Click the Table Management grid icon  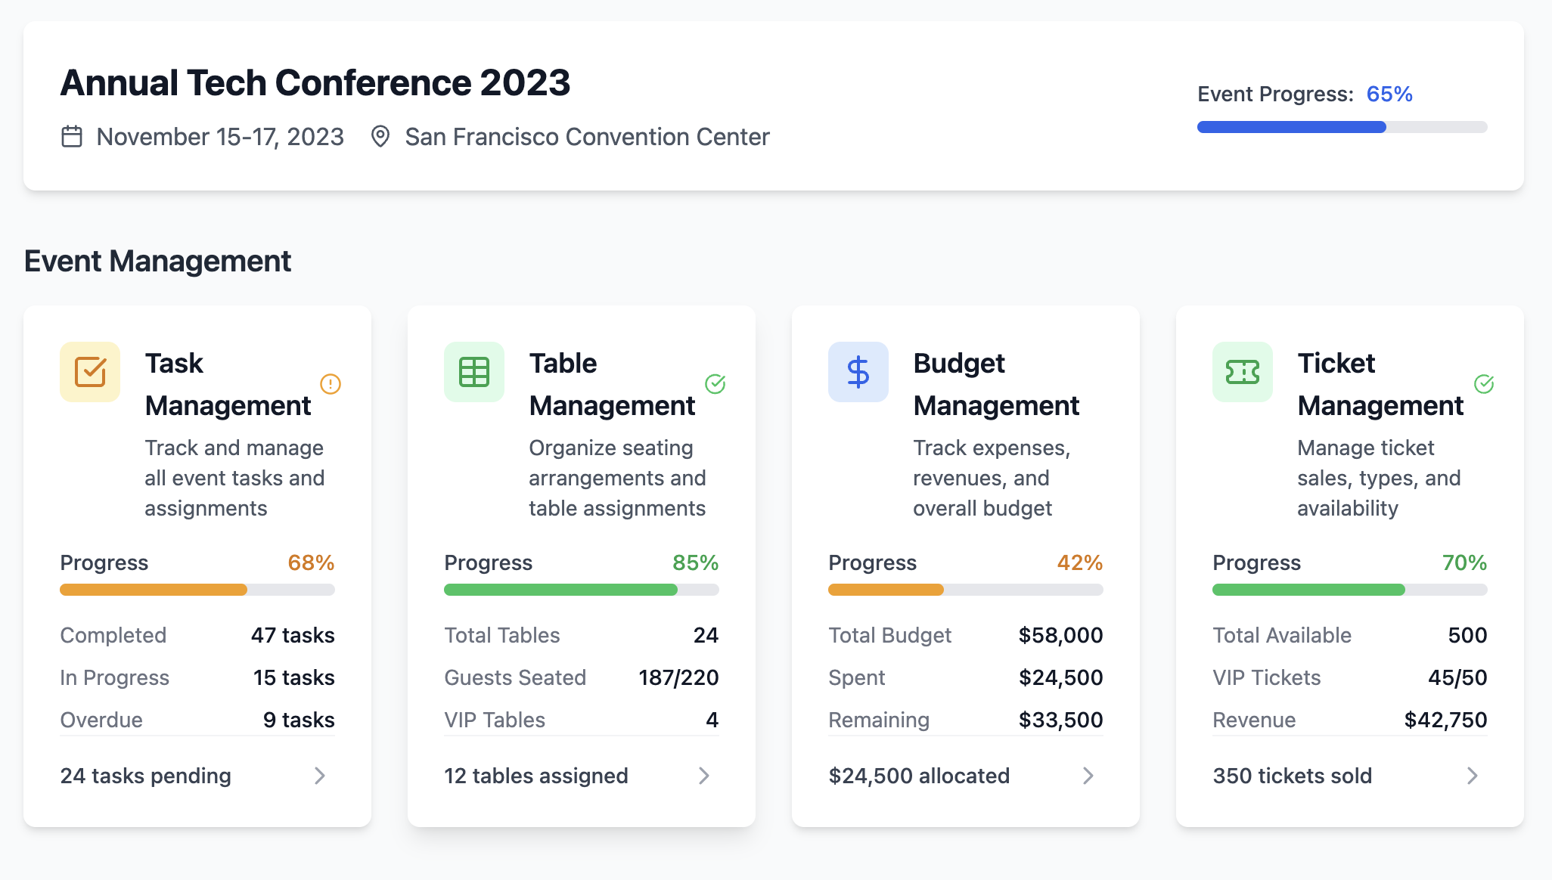click(473, 372)
